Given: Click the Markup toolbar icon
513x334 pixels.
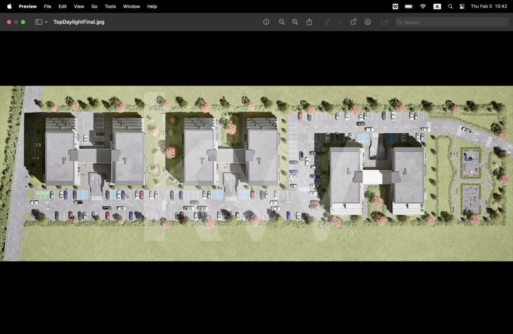Looking at the screenshot, I should (x=367, y=22).
